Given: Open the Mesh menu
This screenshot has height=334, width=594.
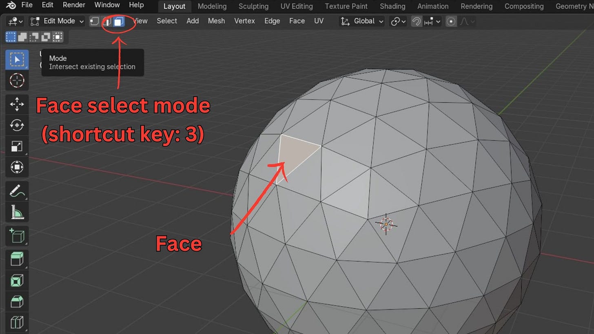Looking at the screenshot, I should 216,21.
